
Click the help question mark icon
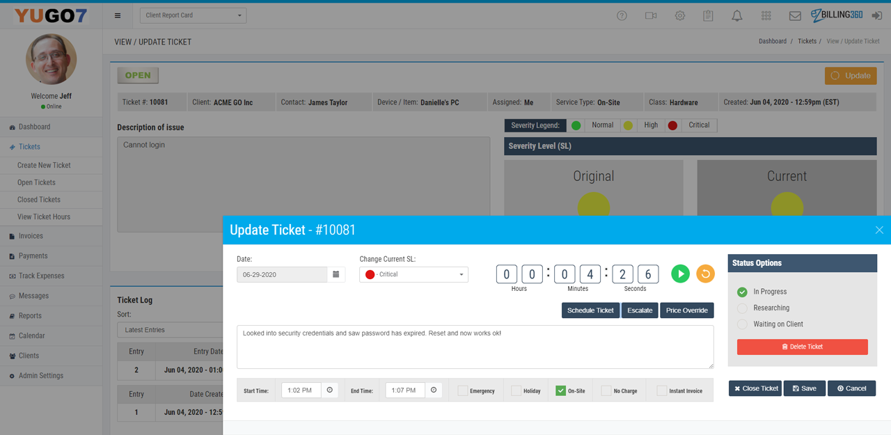622,15
